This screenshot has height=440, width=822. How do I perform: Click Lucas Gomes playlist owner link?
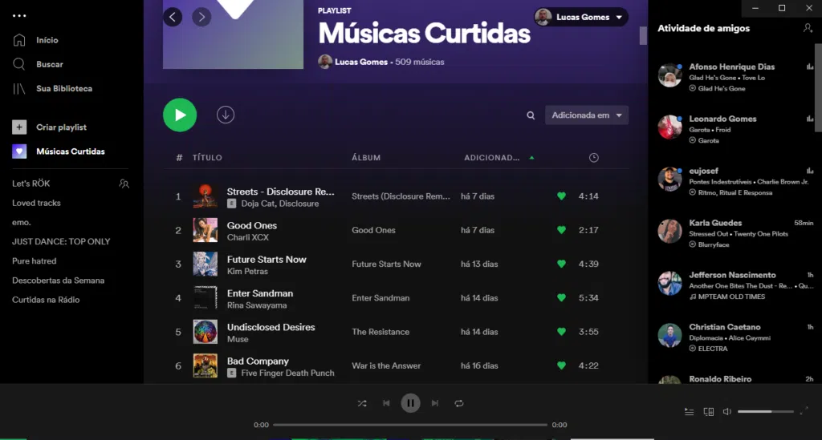click(x=360, y=62)
